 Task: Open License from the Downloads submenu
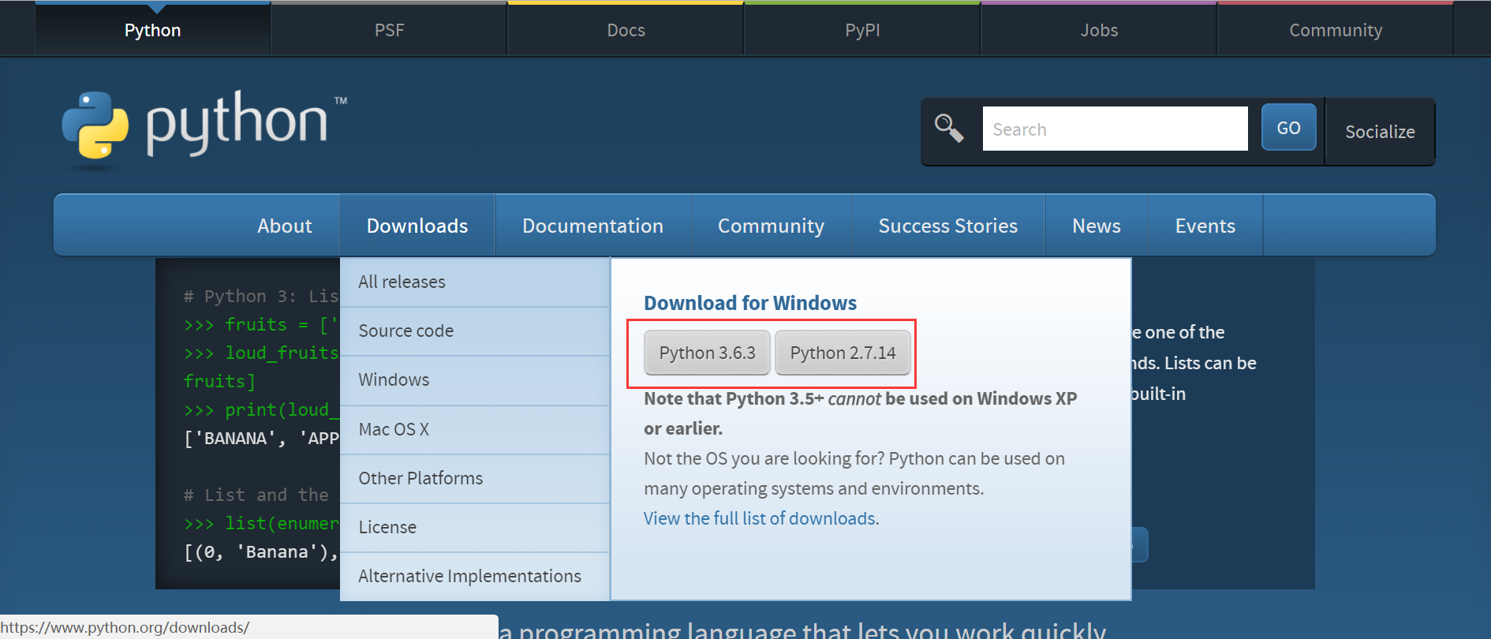[x=475, y=527]
